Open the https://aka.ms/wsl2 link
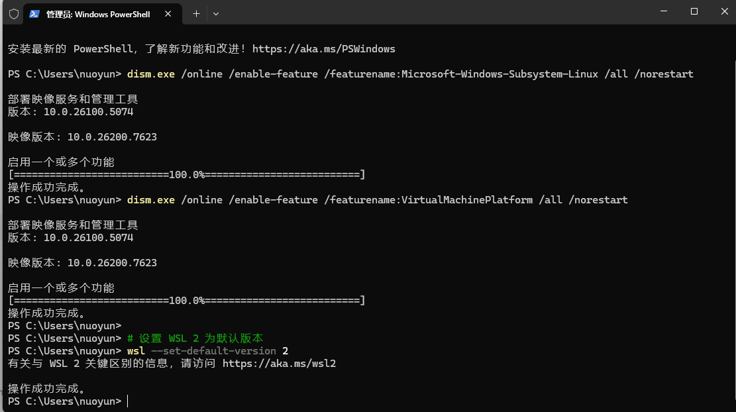This screenshot has width=736, height=412. pos(280,364)
